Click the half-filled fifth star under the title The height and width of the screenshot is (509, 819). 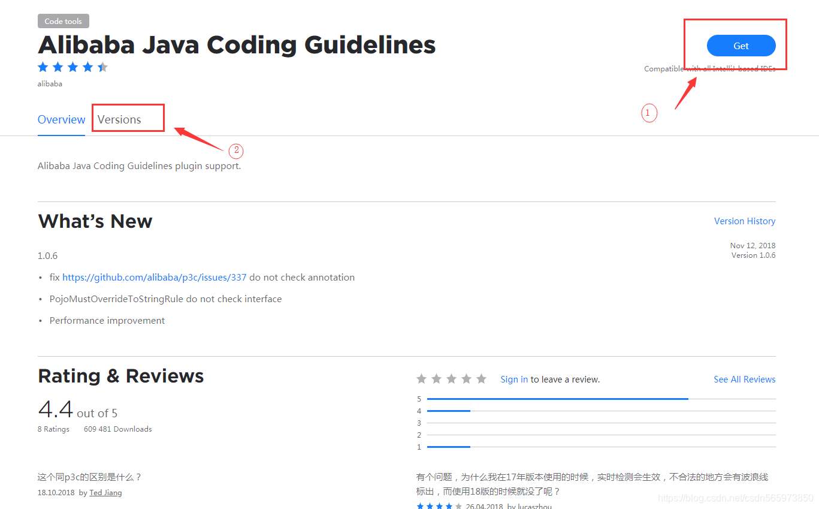click(103, 67)
